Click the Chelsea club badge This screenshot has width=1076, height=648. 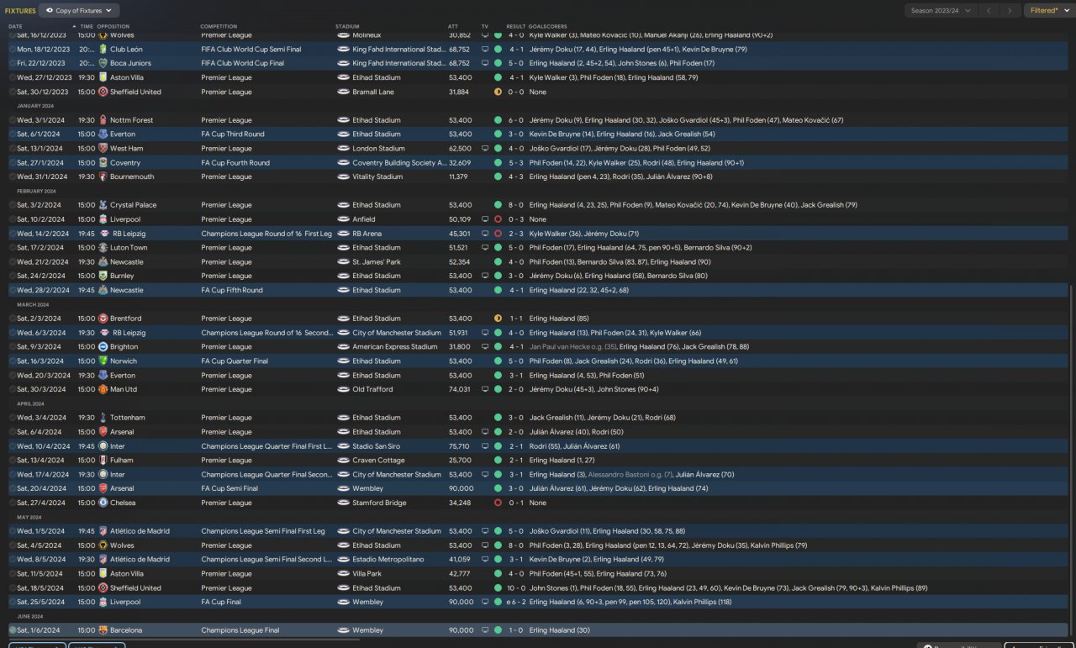[103, 503]
